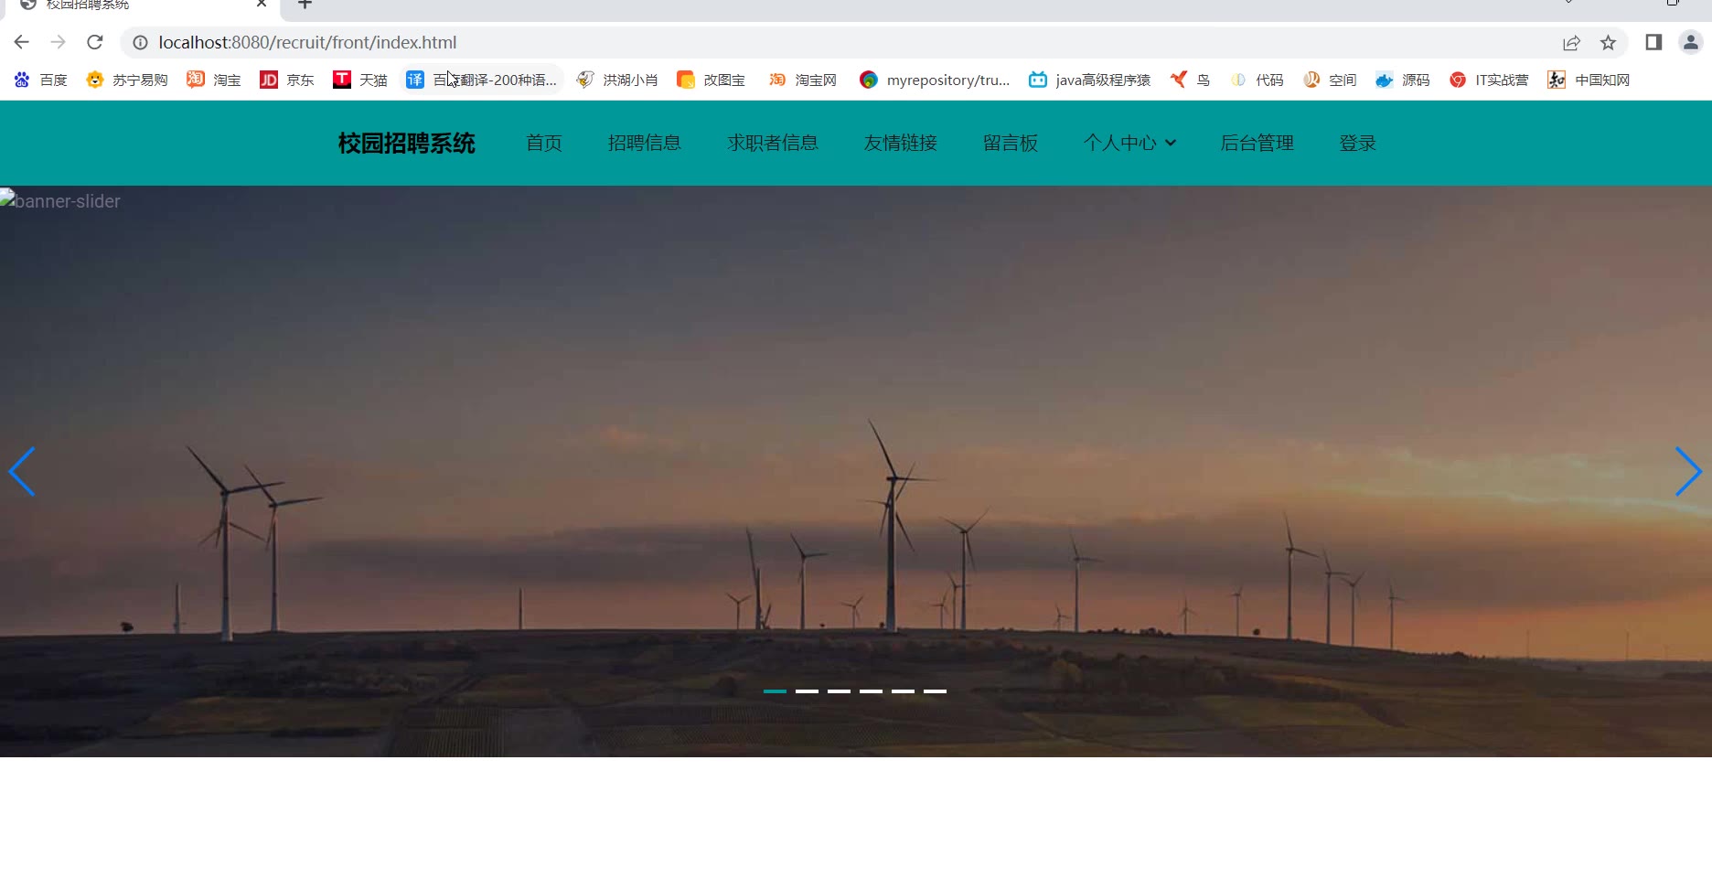Open the IT实战营 bookmark

(1489, 80)
